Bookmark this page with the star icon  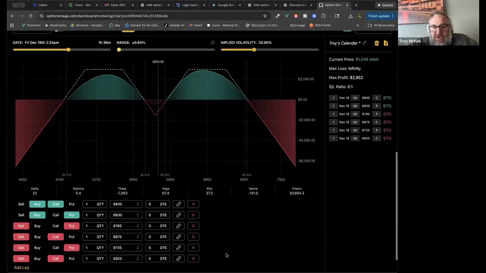[265, 16]
